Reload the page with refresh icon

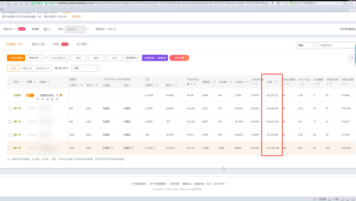pos(8,3)
